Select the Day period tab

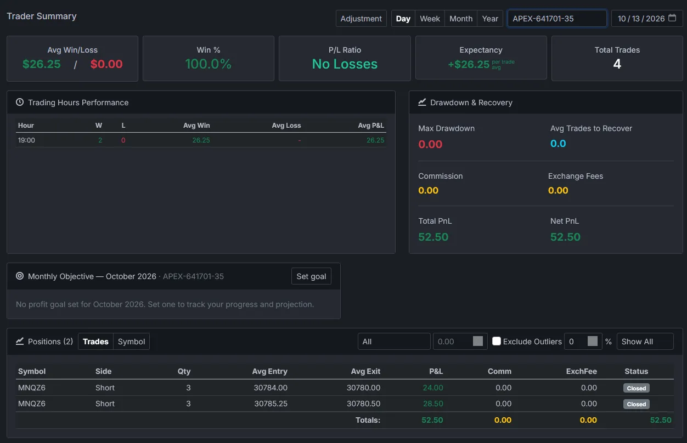403,19
